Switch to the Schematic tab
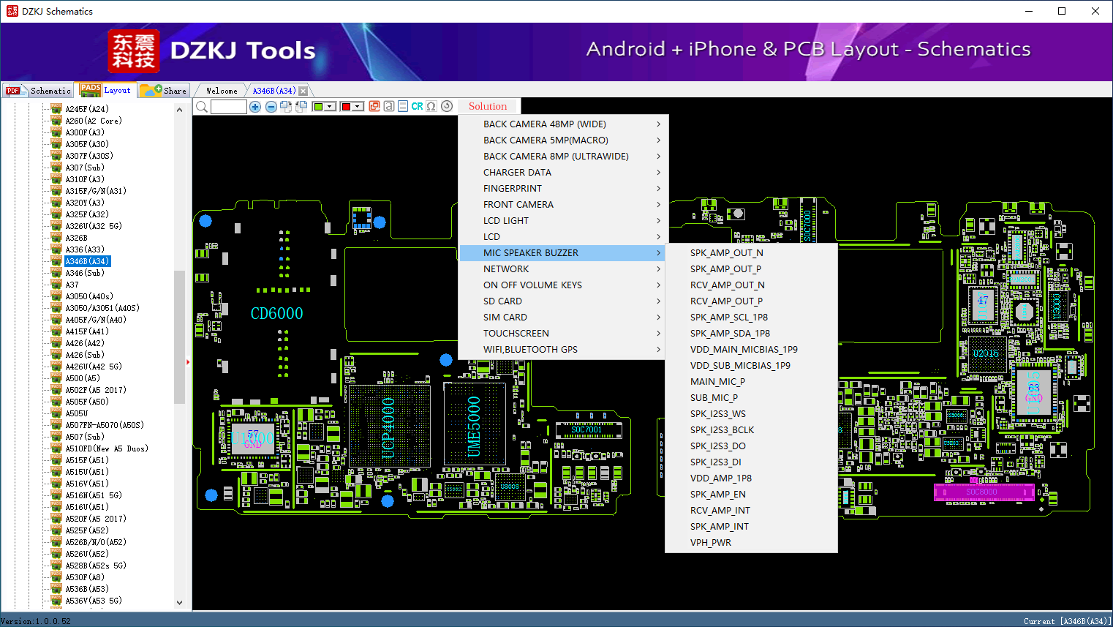This screenshot has width=1113, height=627. coord(38,91)
